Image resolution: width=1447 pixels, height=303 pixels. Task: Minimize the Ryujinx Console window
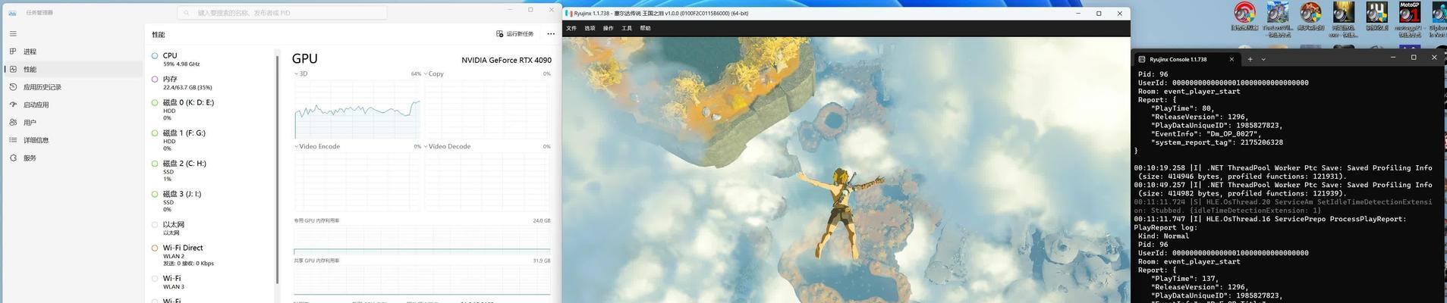(x=1392, y=57)
